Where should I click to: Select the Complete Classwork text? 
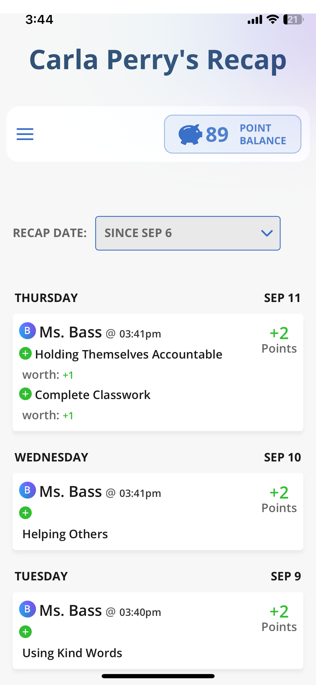pyautogui.click(x=93, y=395)
